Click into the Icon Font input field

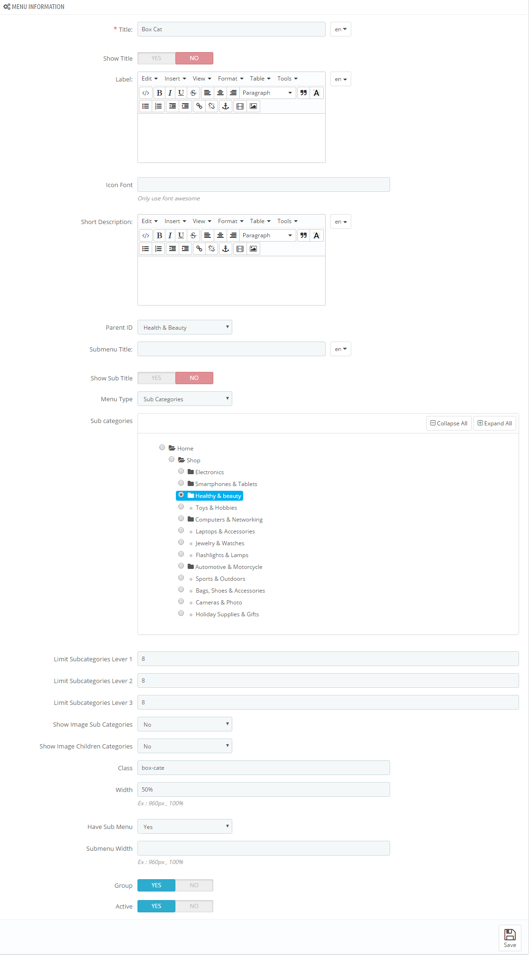click(264, 185)
